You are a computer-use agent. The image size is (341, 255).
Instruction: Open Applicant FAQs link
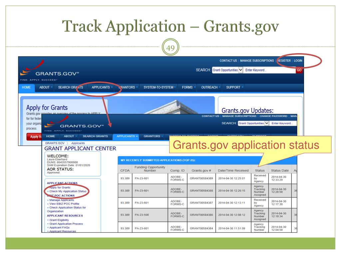(x=59, y=227)
